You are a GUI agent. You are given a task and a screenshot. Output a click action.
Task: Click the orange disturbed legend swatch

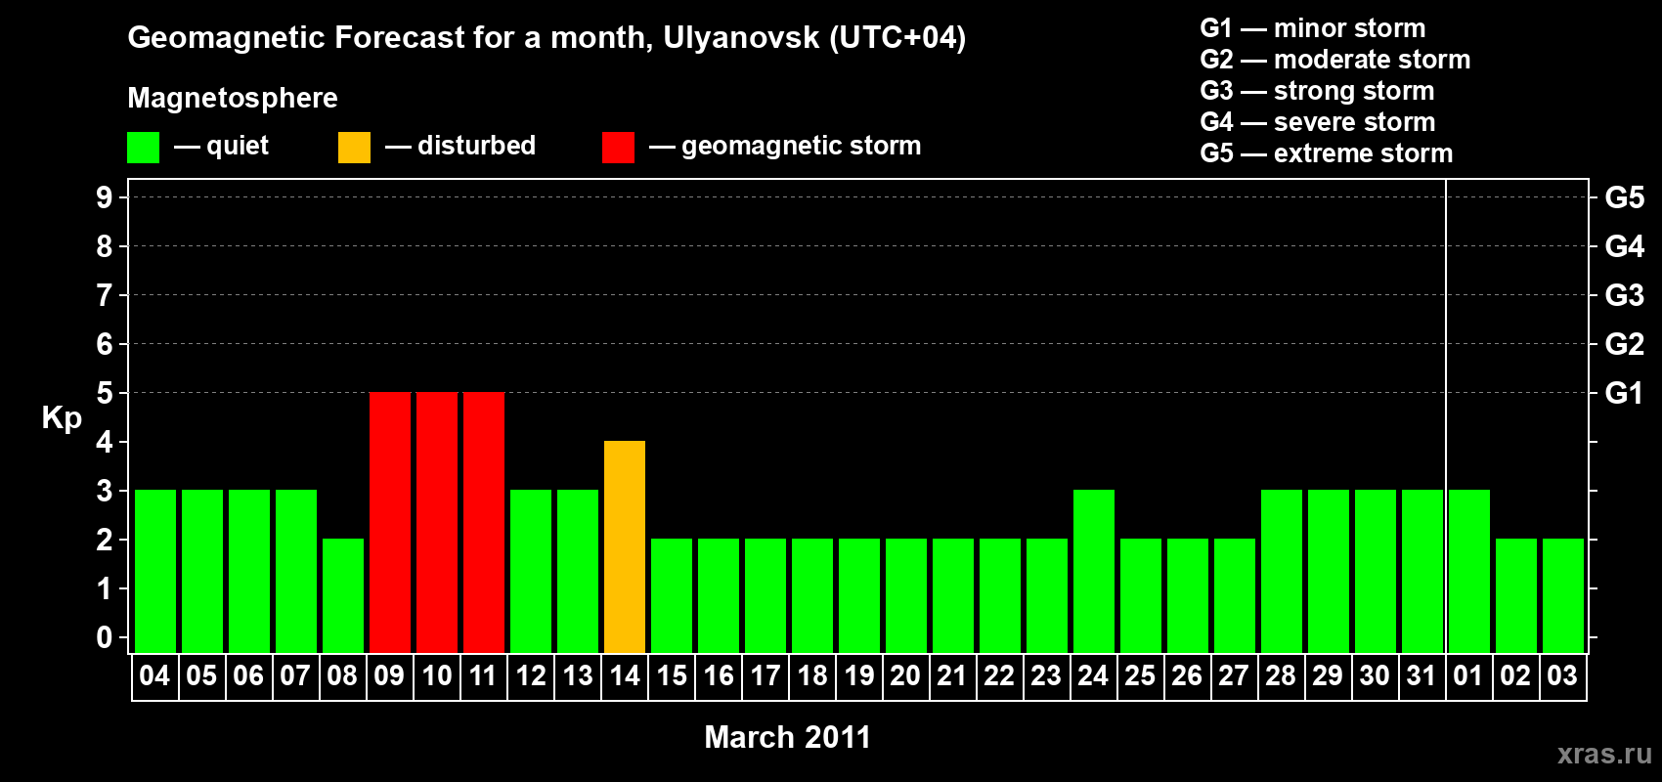click(354, 148)
